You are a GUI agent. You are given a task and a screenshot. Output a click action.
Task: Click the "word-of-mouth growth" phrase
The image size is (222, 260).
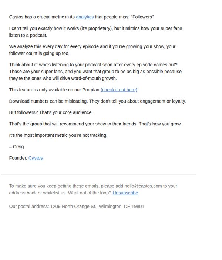(94, 79)
